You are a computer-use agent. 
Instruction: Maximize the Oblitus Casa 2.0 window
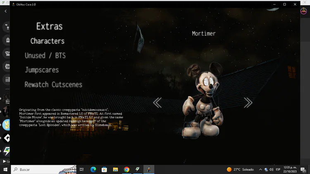pyautogui.click(x=284, y=5)
